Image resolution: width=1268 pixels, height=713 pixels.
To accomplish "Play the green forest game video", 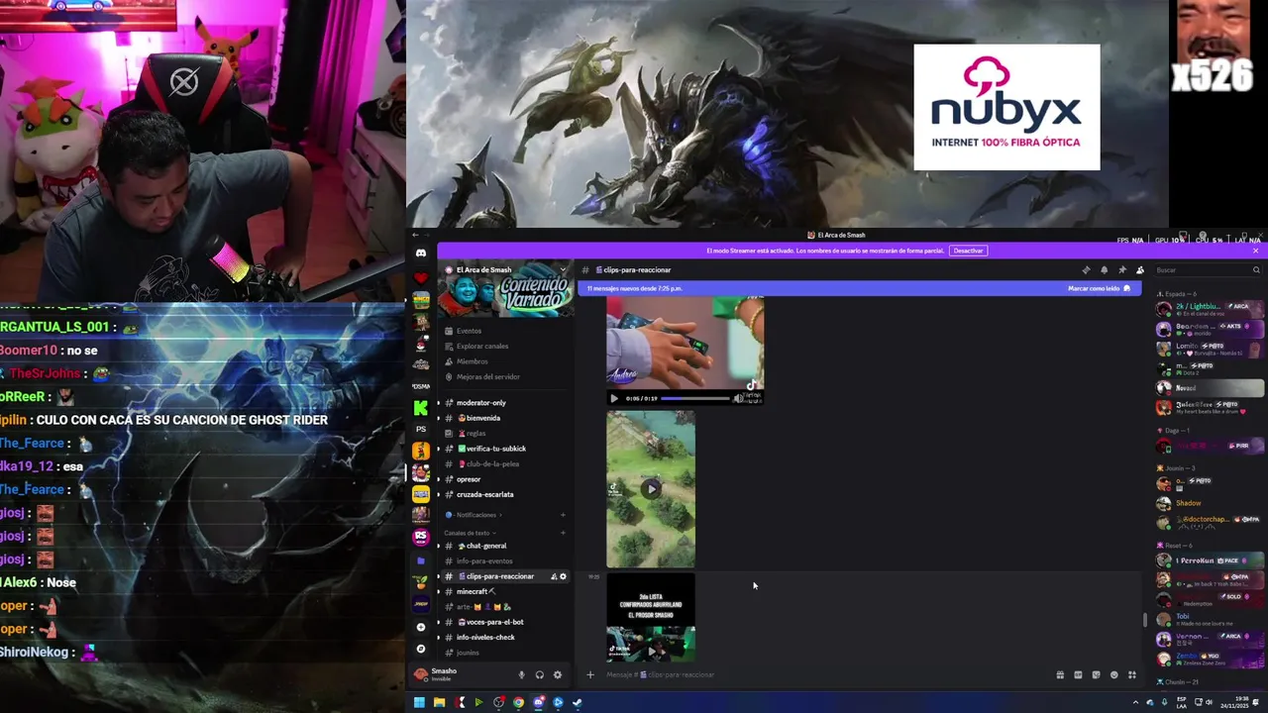I will [x=651, y=488].
